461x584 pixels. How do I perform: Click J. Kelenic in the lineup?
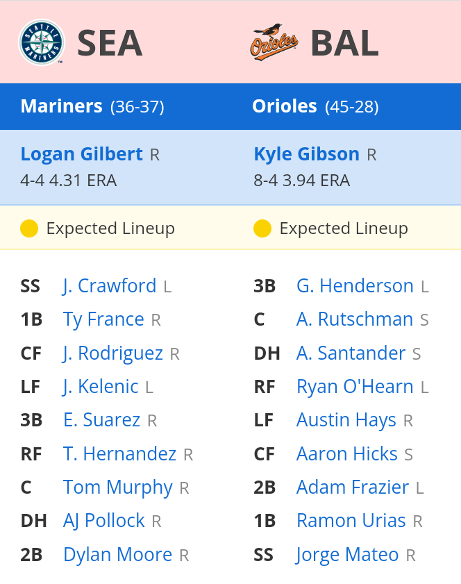click(x=101, y=387)
